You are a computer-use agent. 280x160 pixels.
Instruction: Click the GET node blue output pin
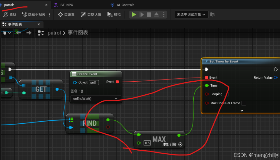coord(57,89)
